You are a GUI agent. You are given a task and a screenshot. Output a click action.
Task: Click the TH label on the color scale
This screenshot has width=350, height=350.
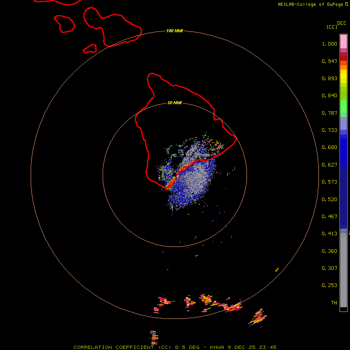coord(334,303)
